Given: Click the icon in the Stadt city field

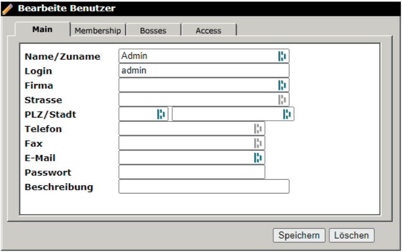Looking at the screenshot, I should pyautogui.click(x=286, y=114).
